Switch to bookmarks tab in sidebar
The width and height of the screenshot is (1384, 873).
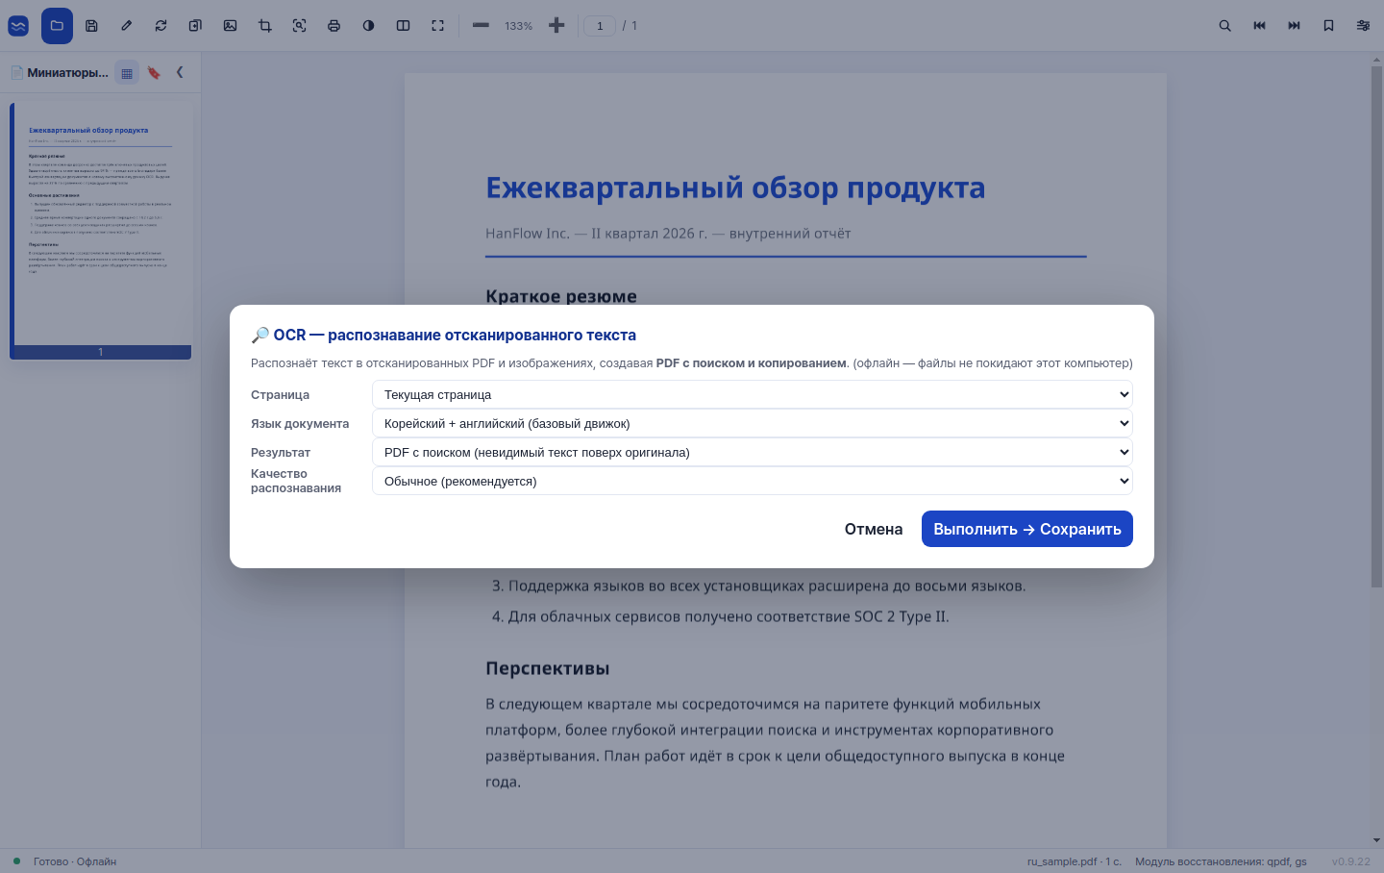[x=154, y=73]
